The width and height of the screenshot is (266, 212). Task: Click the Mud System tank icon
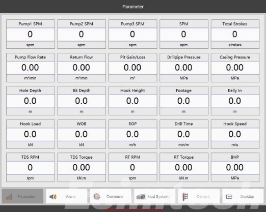141,197
